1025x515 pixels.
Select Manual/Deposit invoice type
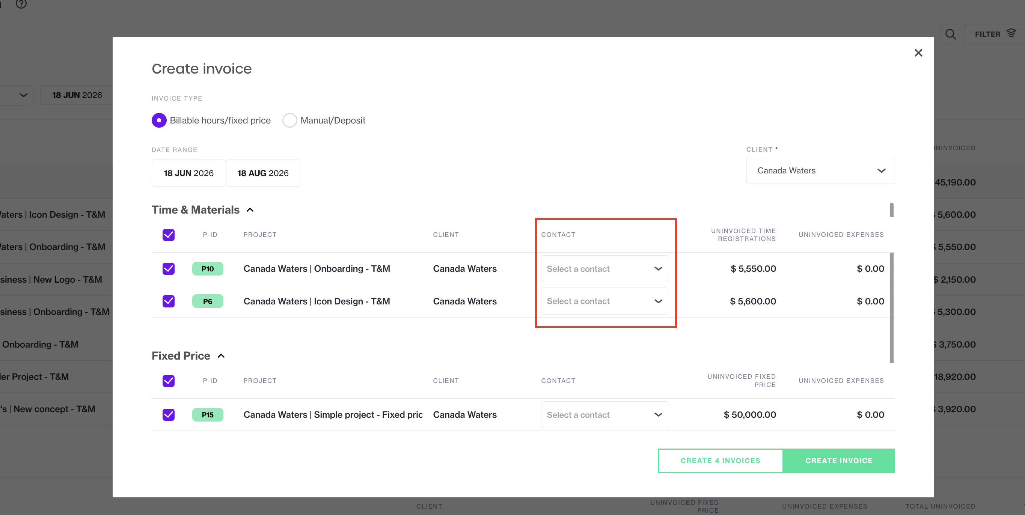click(x=289, y=120)
